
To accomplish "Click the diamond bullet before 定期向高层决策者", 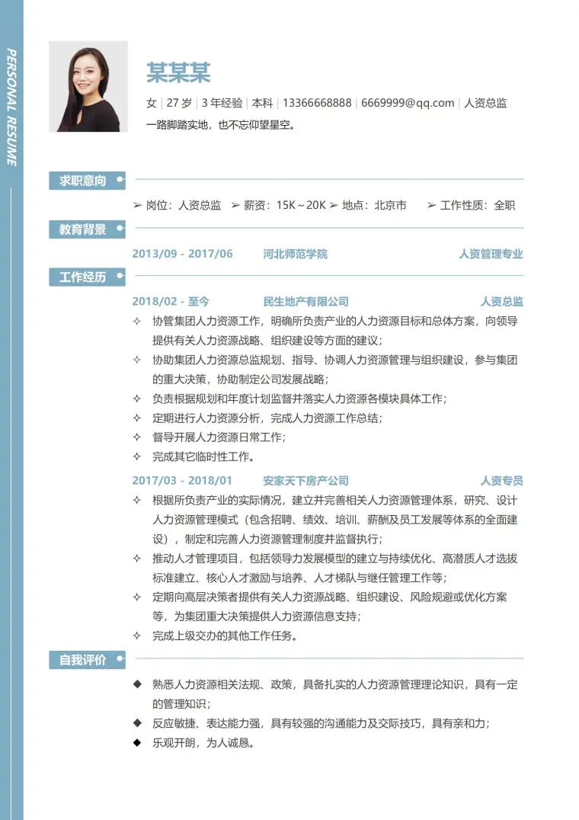I will (x=137, y=597).
